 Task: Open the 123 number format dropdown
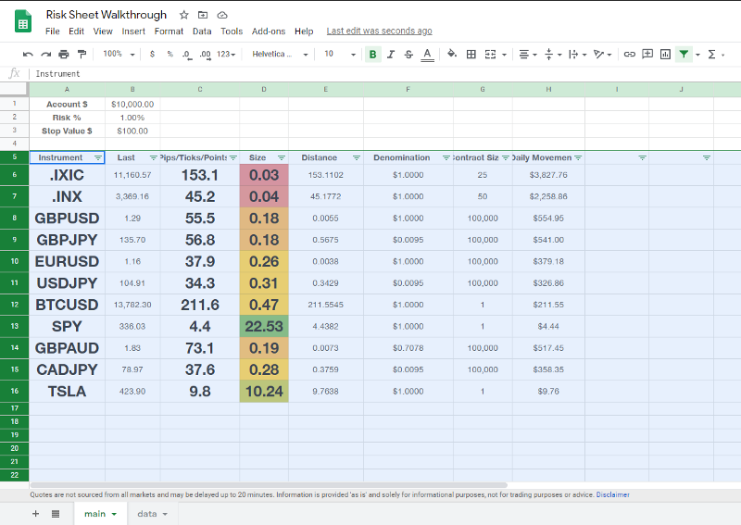click(226, 55)
